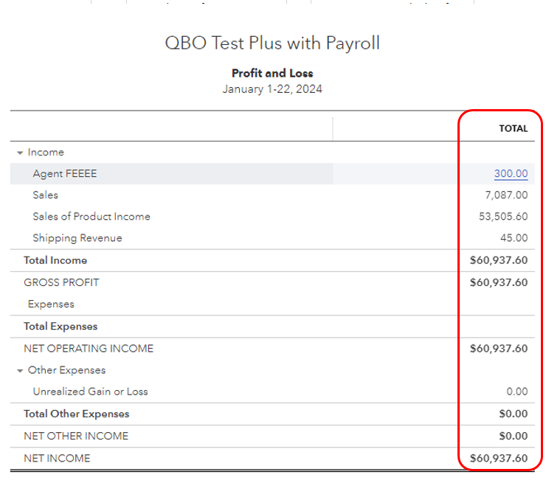Click the NET INCOME row amount

(499, 458)
